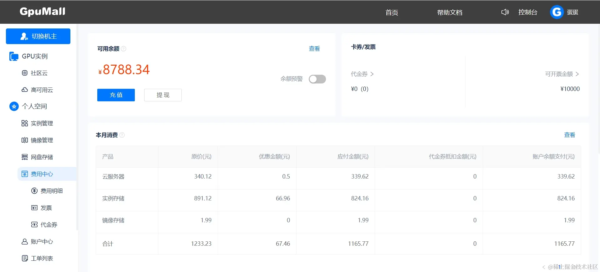Open 可开票金额 via its chevron arrow
Viewport: 600px width, 272px height.
[x=577, y=74]
